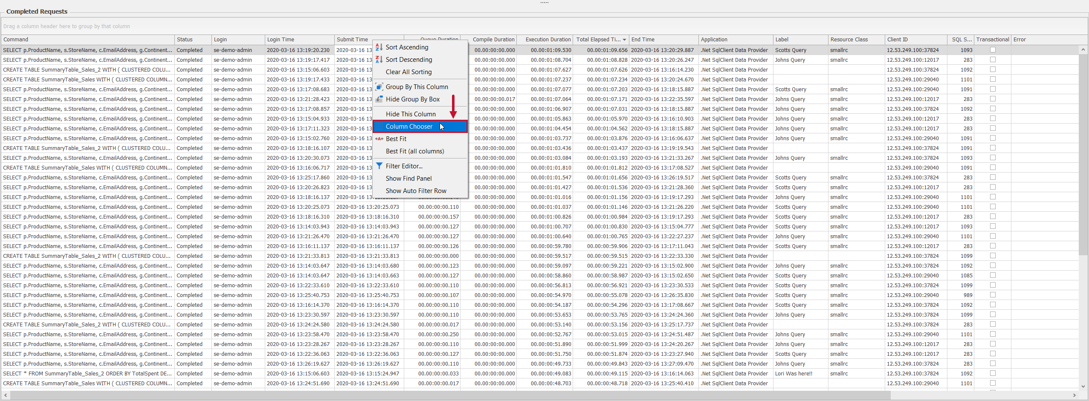The height and width of the screenshot is (401, 1089).
Task: Click Best Fit (all columns)
Action: (415, 151)
